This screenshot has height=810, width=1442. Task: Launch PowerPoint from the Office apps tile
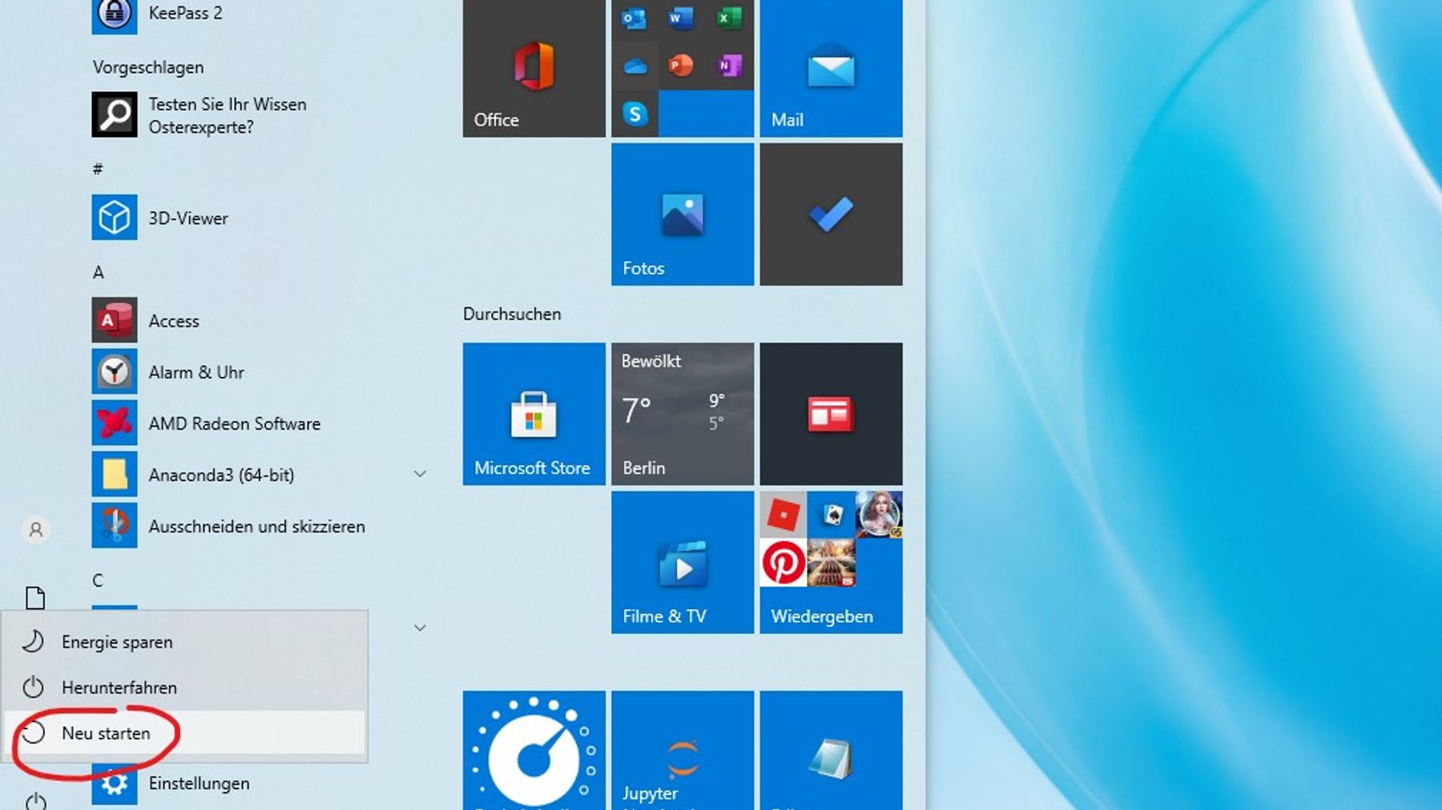[x=681, y=66]
